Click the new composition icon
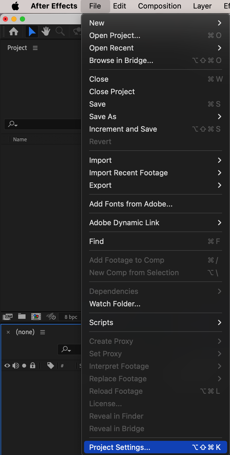 click(36, 317)
